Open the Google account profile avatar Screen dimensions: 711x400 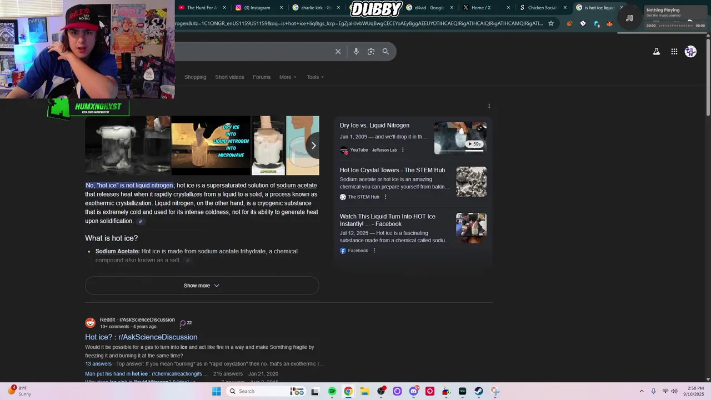tap(690, 52)
